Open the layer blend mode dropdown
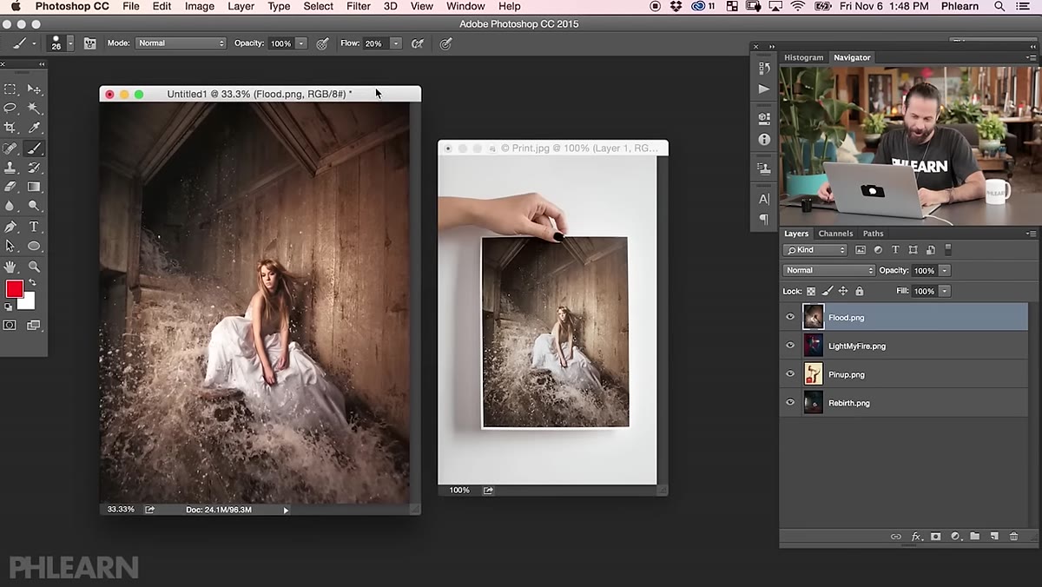Screen dimensions: 1042x587 click(828, 271)
